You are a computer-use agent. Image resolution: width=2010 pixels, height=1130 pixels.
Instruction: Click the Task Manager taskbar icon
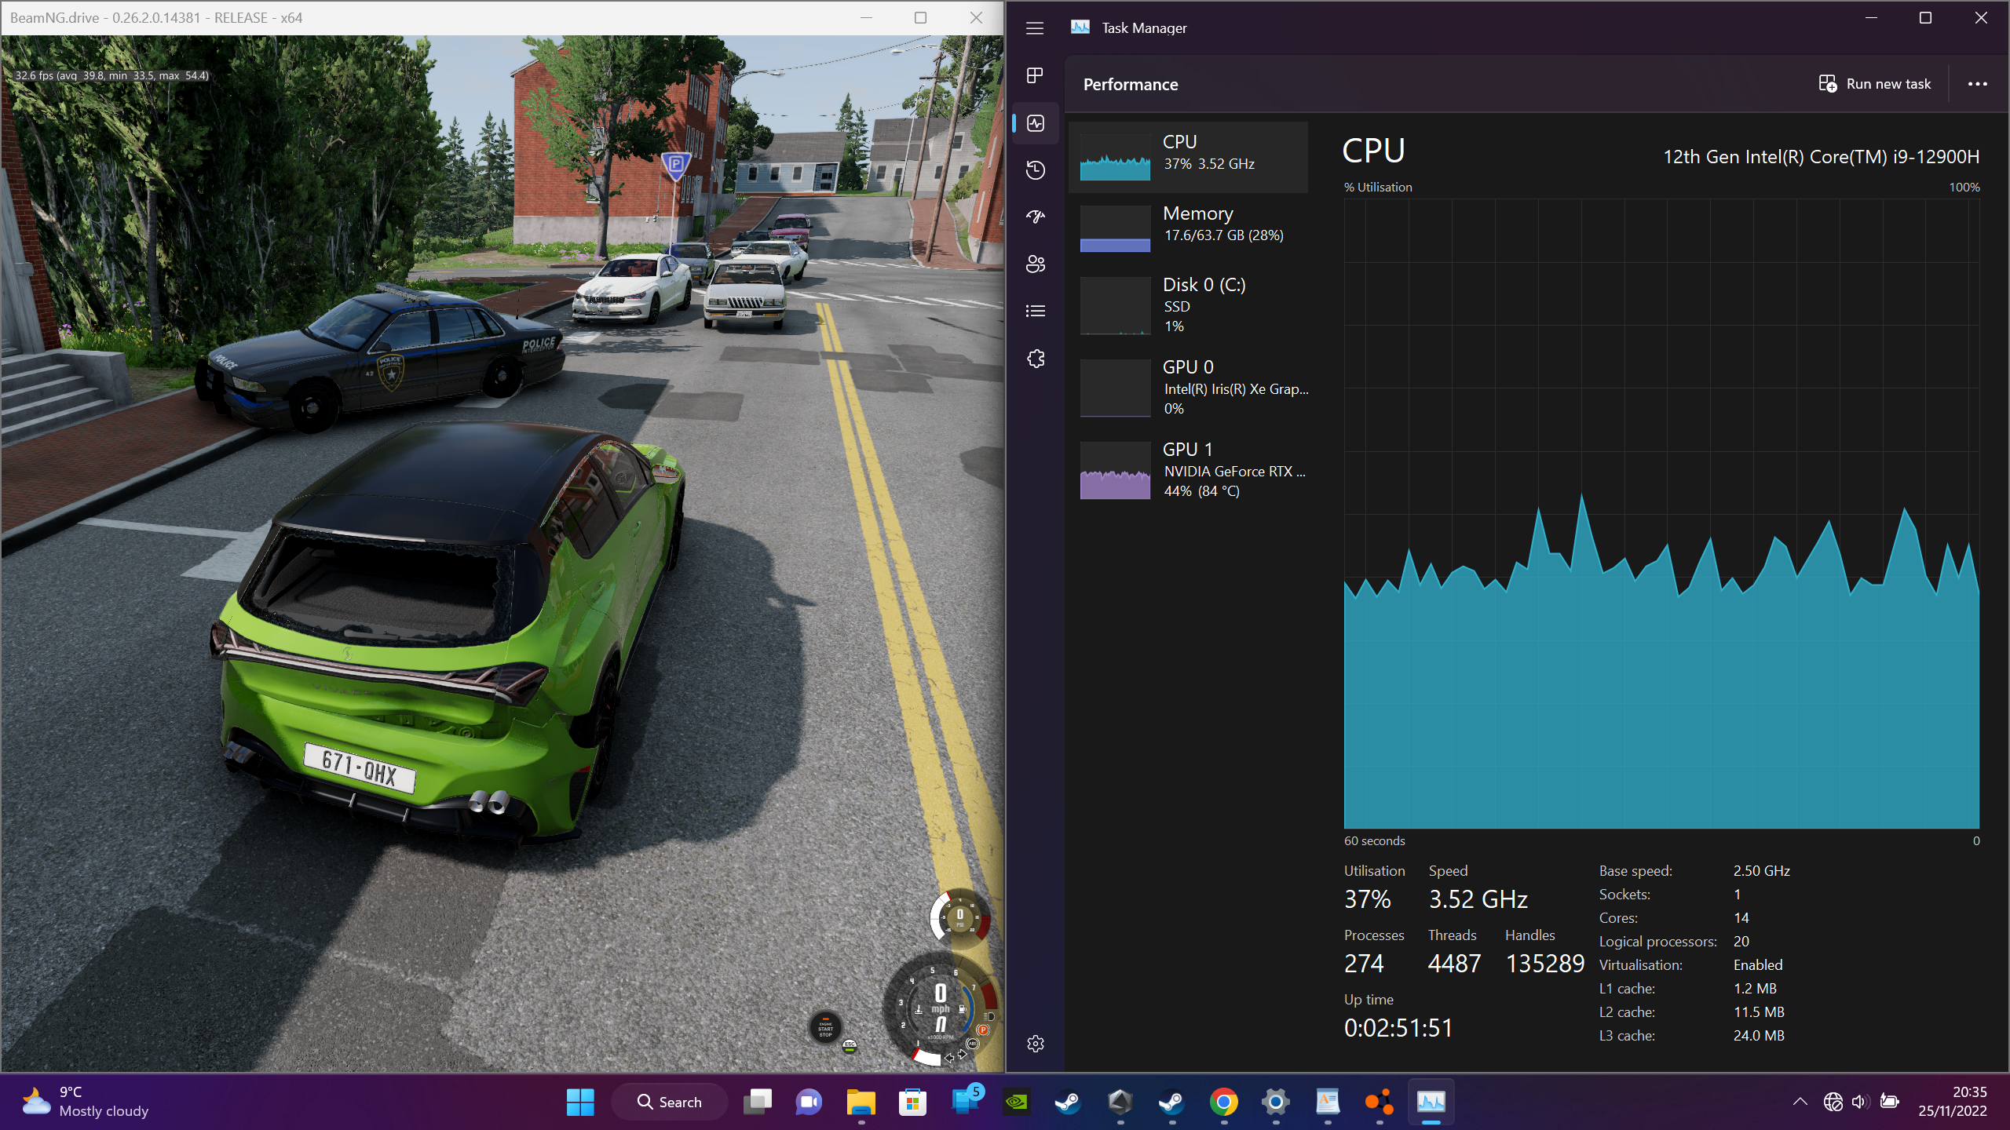1431,1102
